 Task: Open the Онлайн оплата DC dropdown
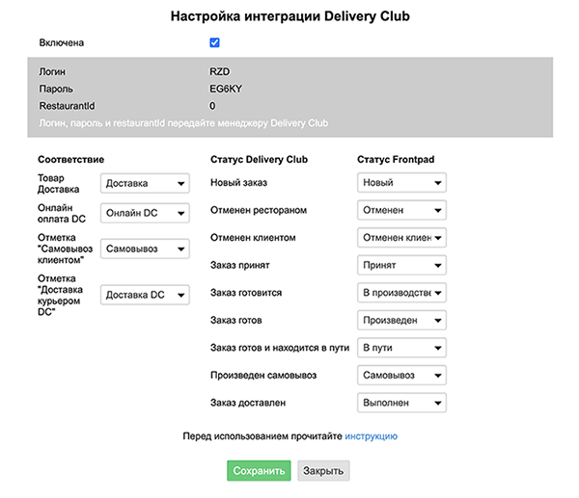[145, 213]
